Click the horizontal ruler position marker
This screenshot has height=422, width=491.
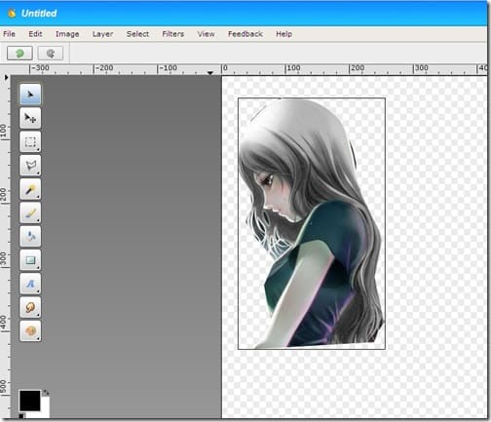point(210,73)
